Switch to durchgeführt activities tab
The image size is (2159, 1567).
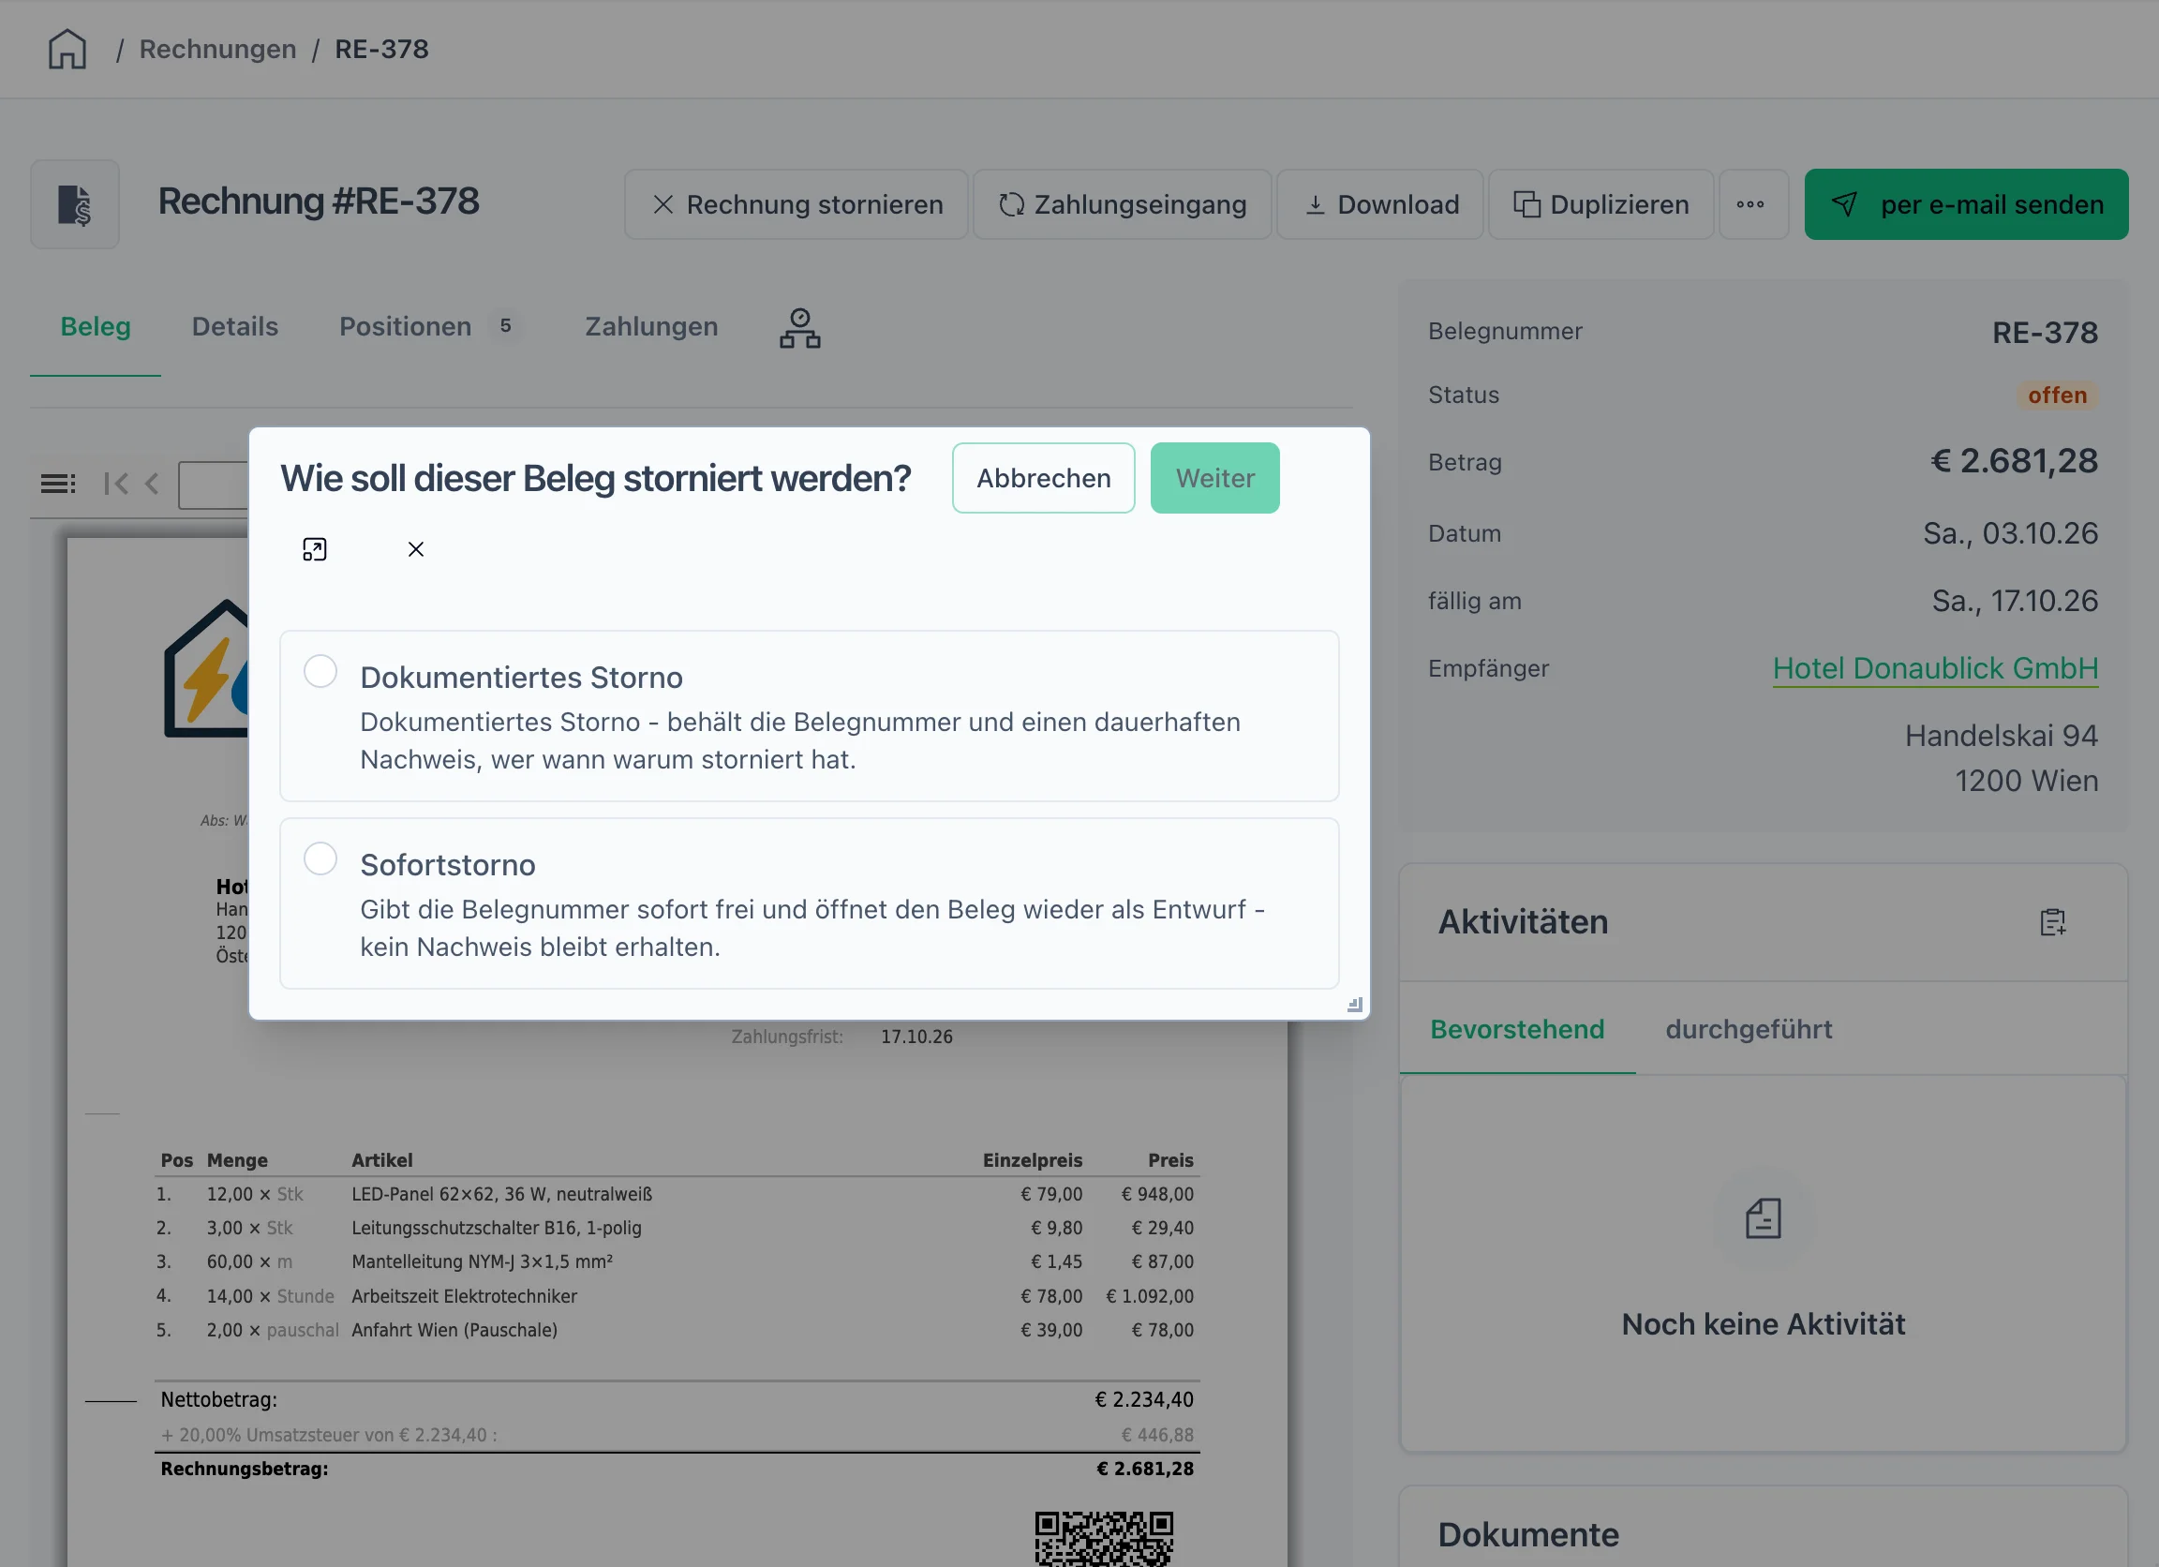point(1749,1029)
